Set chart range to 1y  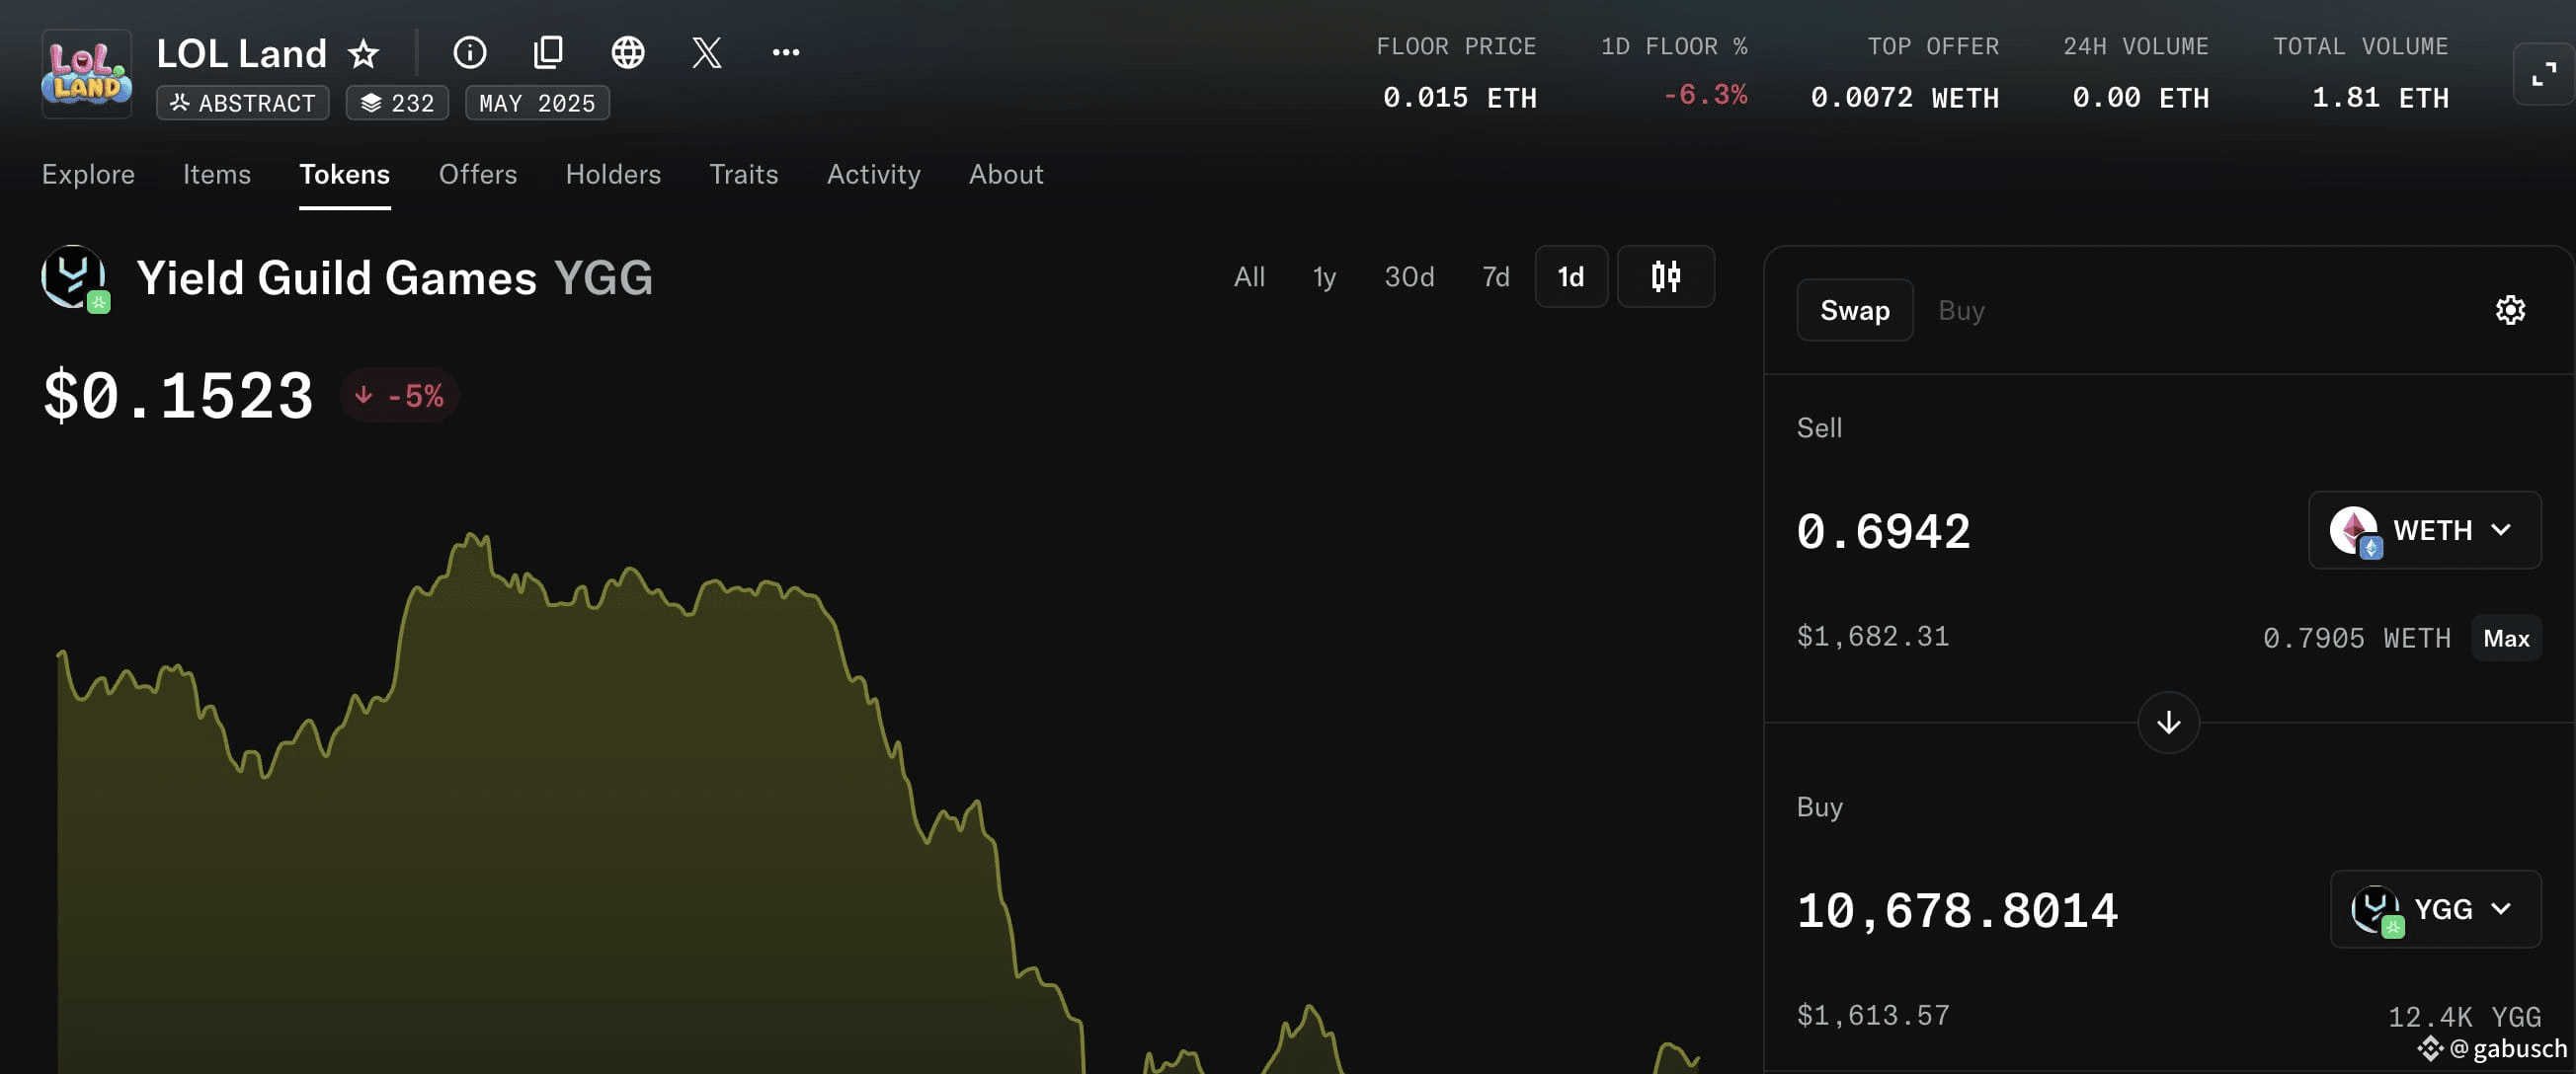1324,276
